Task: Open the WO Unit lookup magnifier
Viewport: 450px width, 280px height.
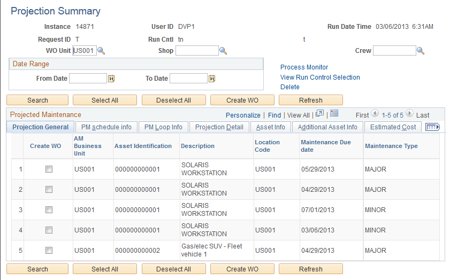Action: click(x=101, y=51)
